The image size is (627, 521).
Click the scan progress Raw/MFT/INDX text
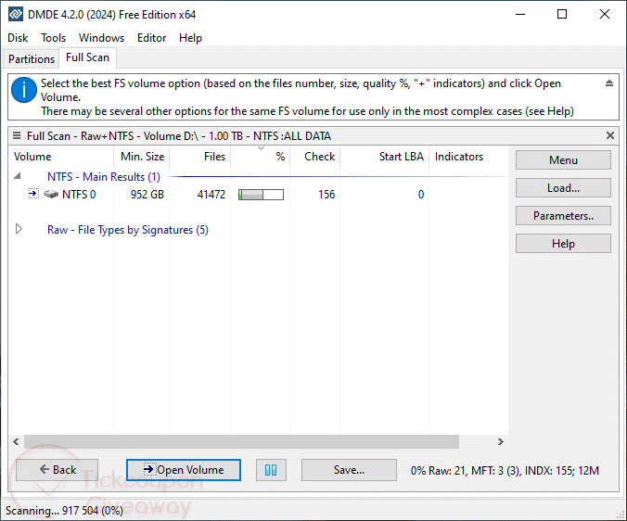(x=505, y=470)
